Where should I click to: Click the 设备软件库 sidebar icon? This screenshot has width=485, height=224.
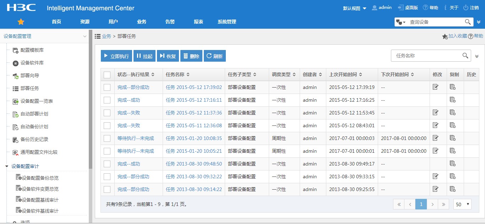tap(15, 63)
